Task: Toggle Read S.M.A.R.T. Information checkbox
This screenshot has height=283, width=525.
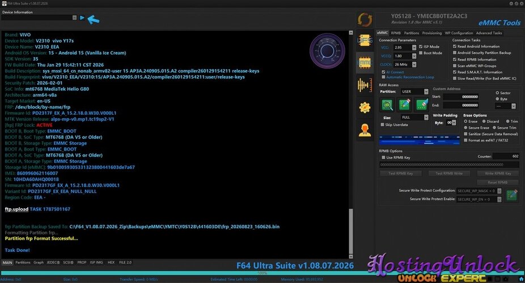Action: [x=455, y=72]
